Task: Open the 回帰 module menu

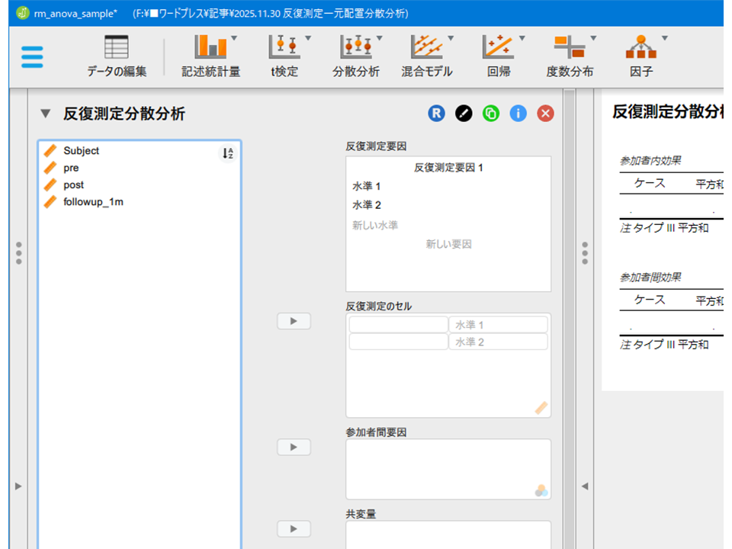Action: pos(499,57)
